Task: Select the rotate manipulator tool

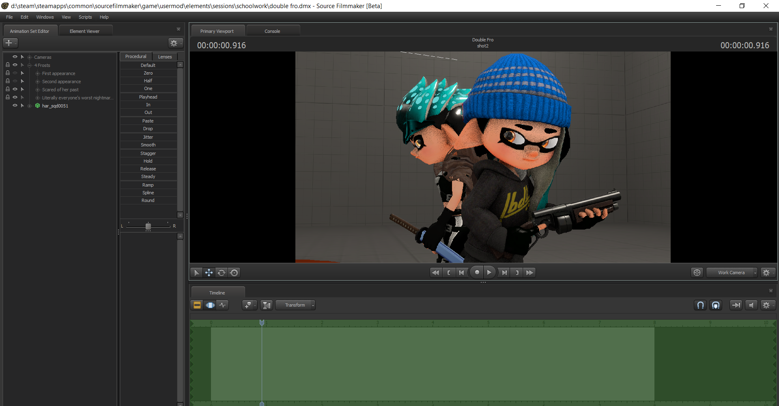Action: [x=222, y=273]
